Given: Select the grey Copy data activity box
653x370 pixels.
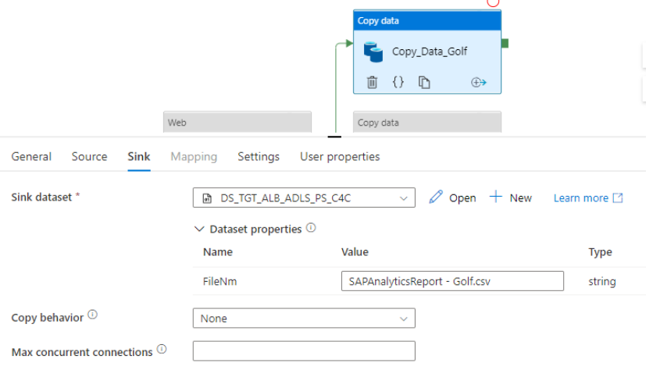Looking at the screenshot, I should click(x=427, y=122).
